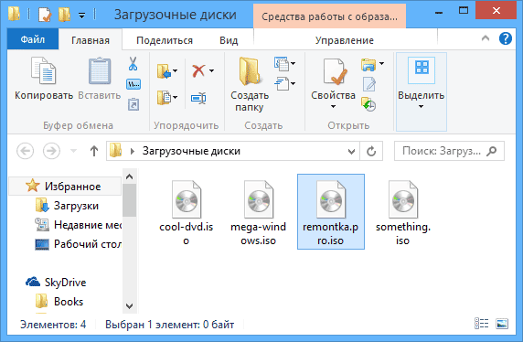Click the quick access Properties icon in title bar
This screenshot has height=342, width=523.
tap(45, 15)
